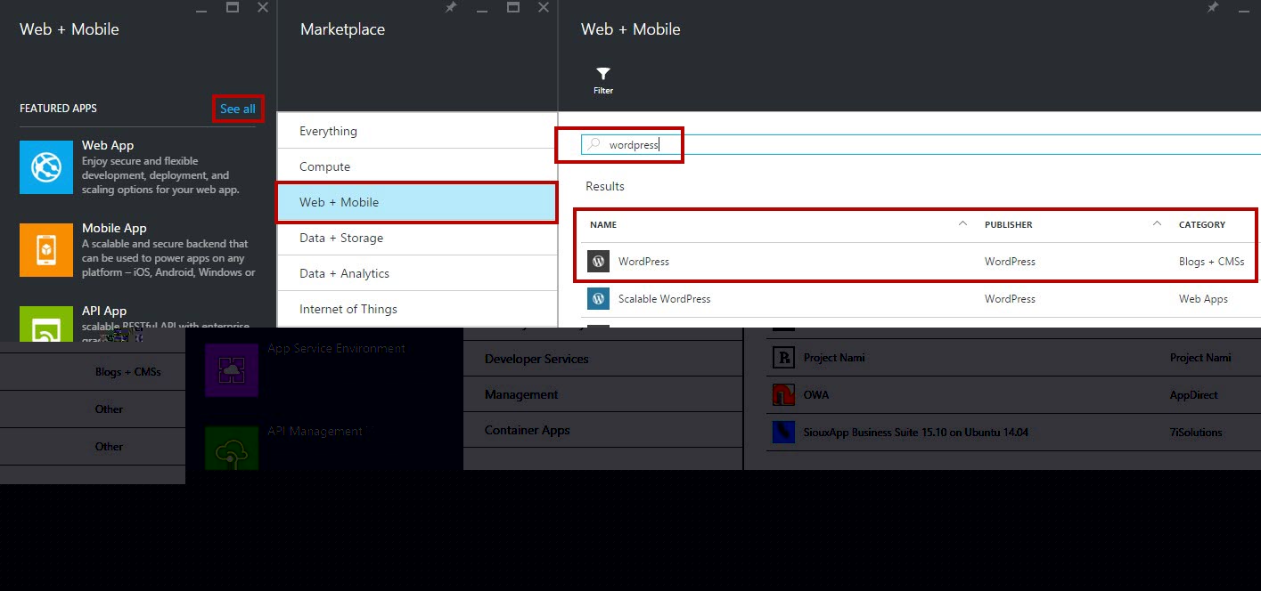The width and height of the screenshot is (1261, 591).
Task: Open the Web App featured app icon
Action: click(46, 167)
